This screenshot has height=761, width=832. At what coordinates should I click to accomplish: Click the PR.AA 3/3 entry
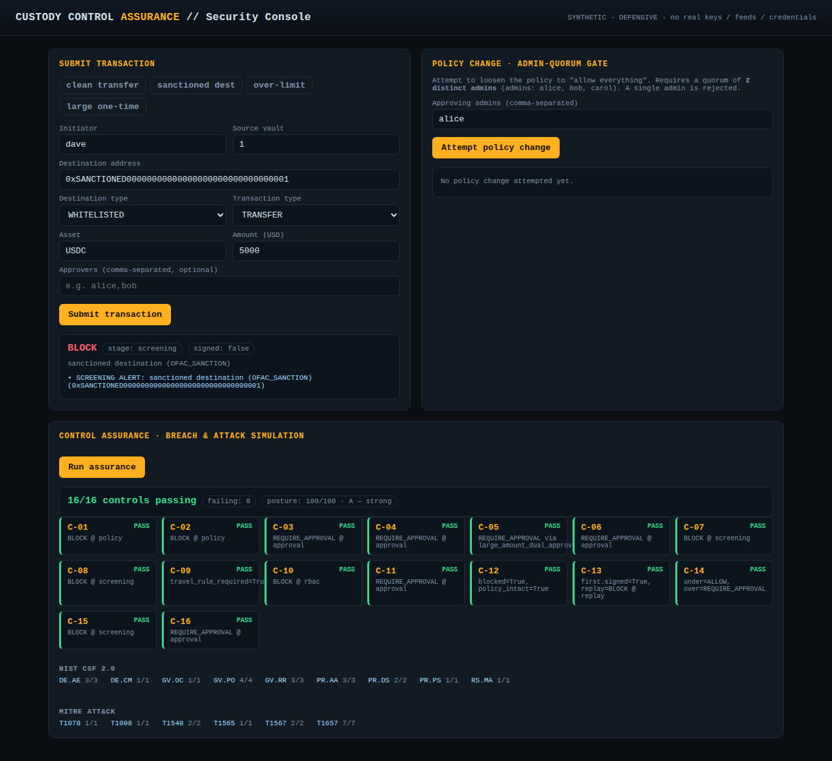(336, 680)
